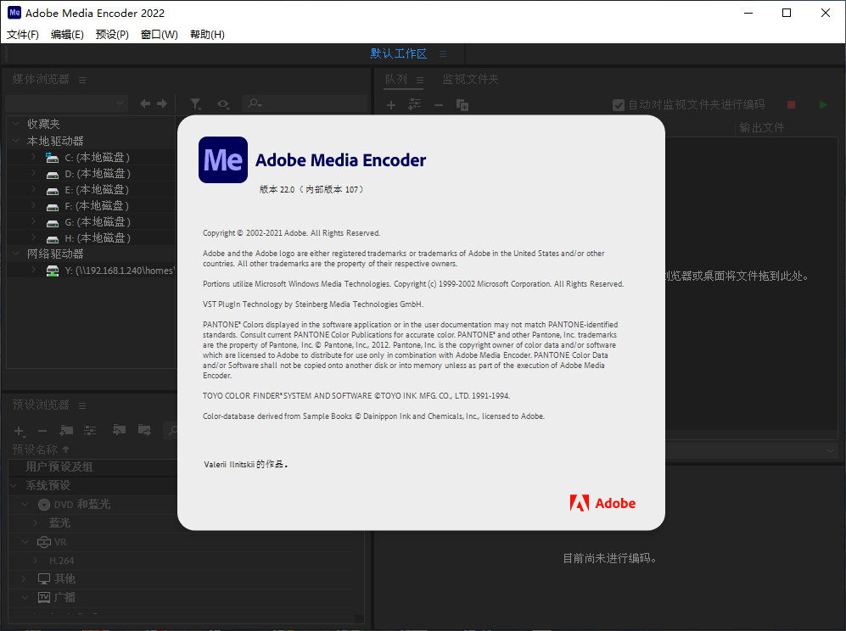Click the add source plus icon in queue
Viewport: 846px width, 631px height.
point(391,105)
